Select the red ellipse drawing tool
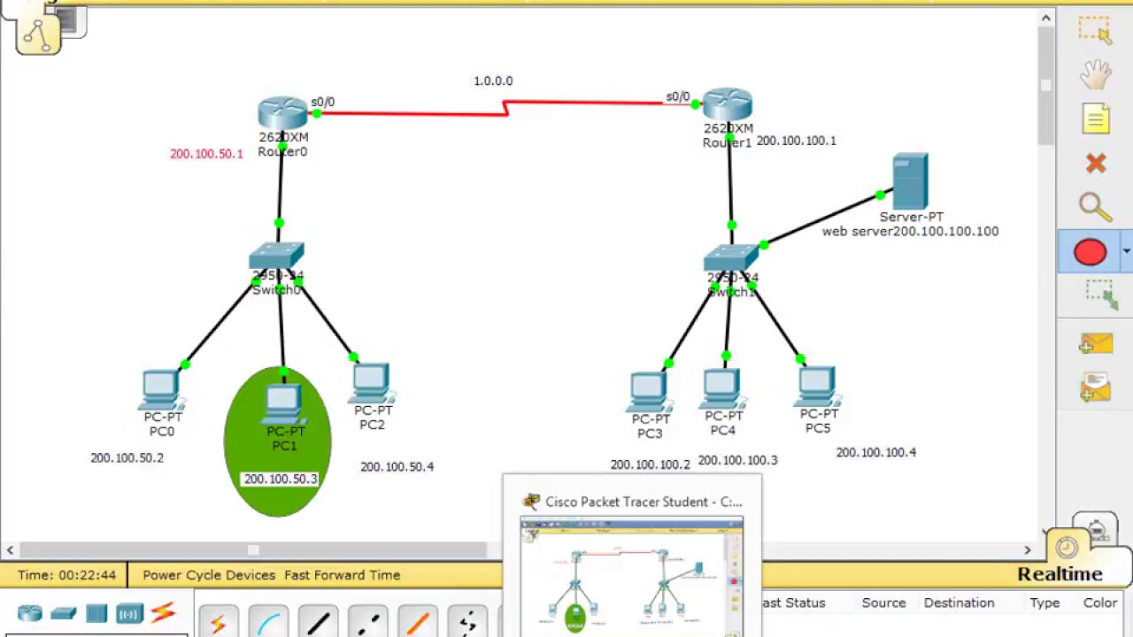Screen dimensions: 1133x637 1090,252
